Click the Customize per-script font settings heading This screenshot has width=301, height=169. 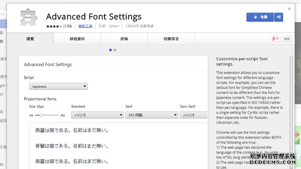[x=242, y=61]
